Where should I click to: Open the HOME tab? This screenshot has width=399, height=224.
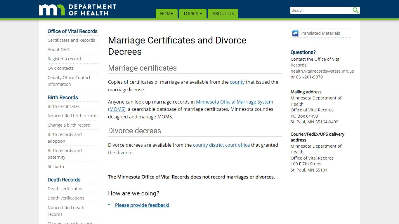166,14
